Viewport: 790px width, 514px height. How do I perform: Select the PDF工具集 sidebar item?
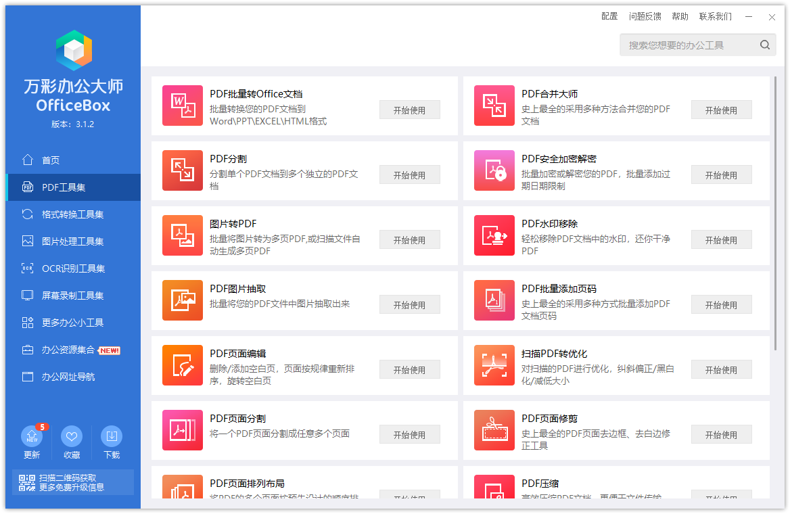[x=73, y=187]
